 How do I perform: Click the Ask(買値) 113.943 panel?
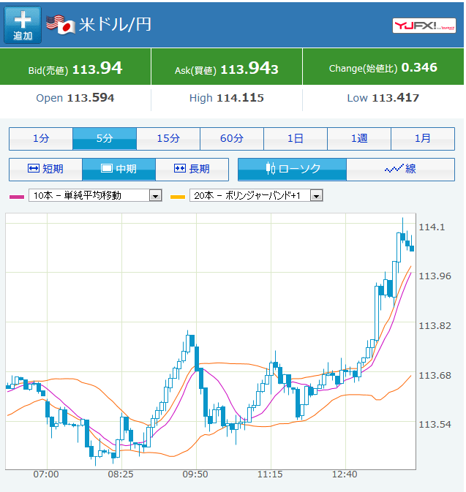(x=227, y=67)
